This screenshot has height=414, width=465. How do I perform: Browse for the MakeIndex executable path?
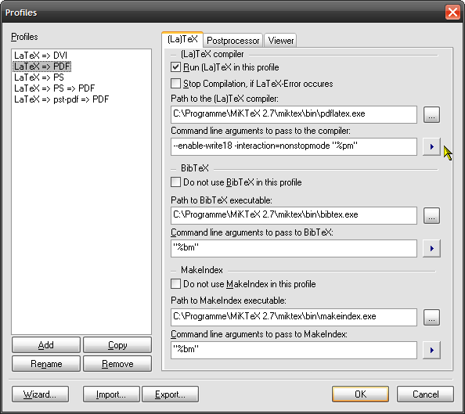[431, 317]
